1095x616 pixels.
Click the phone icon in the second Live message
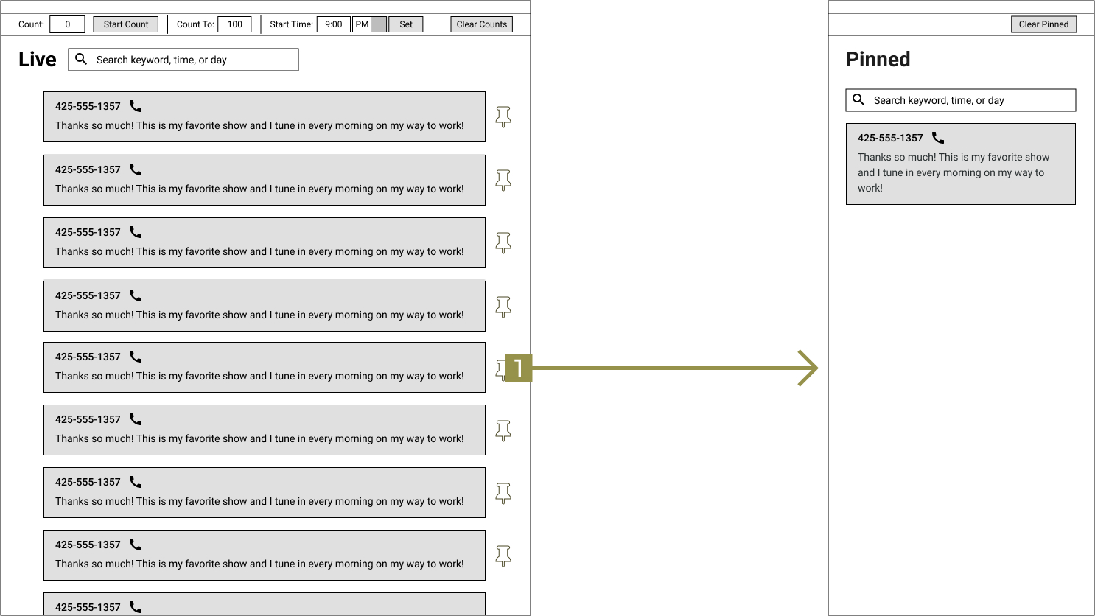click(136, 169)
